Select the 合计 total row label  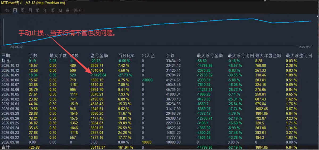(x=6, y=147)
